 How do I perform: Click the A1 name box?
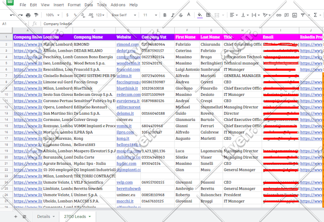pos(14,24)
